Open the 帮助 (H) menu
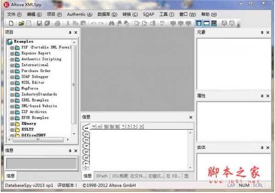Viewport: 275px width, 193px height. (x=209, y=14)
